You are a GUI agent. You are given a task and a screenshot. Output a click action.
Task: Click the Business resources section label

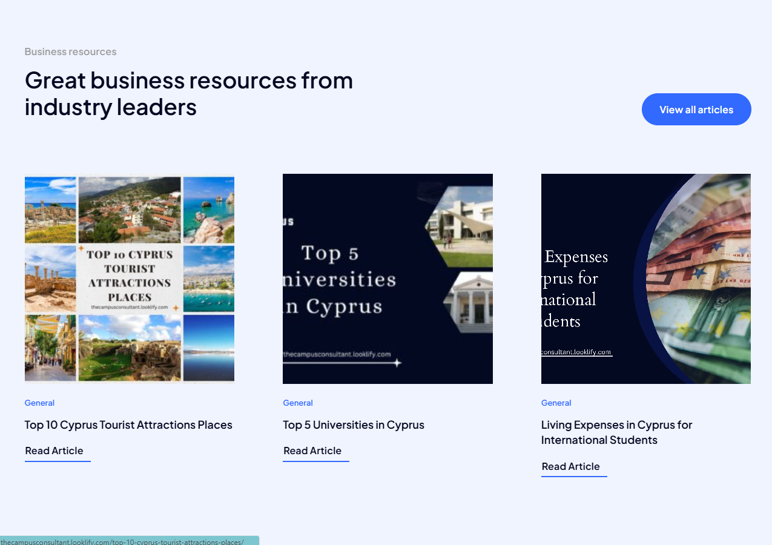click(x=70, y=52)
